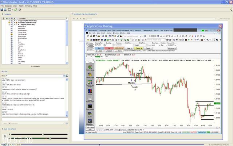Close the Application Sharing window
233x146 pixels.
(220, 26)
